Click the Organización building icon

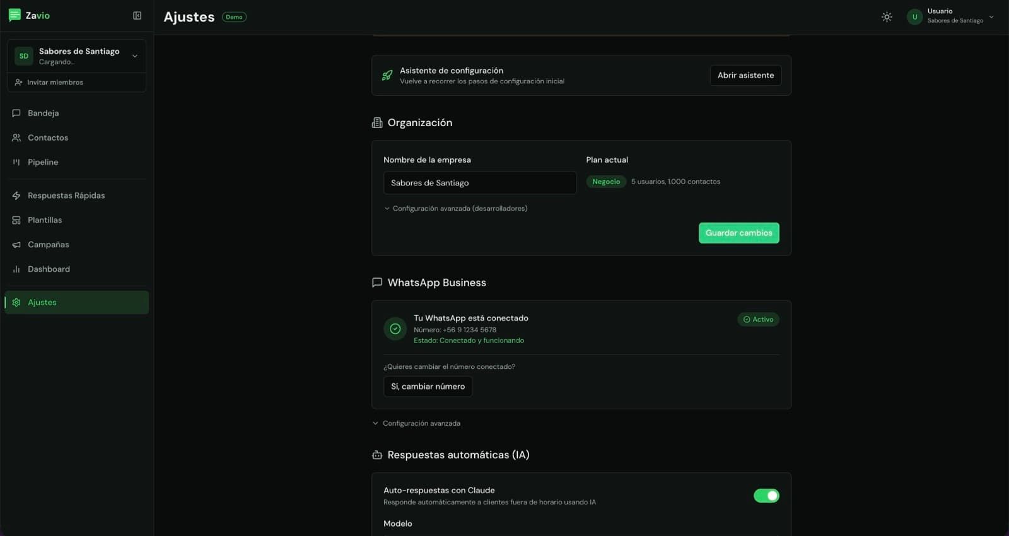pos(377,123)
